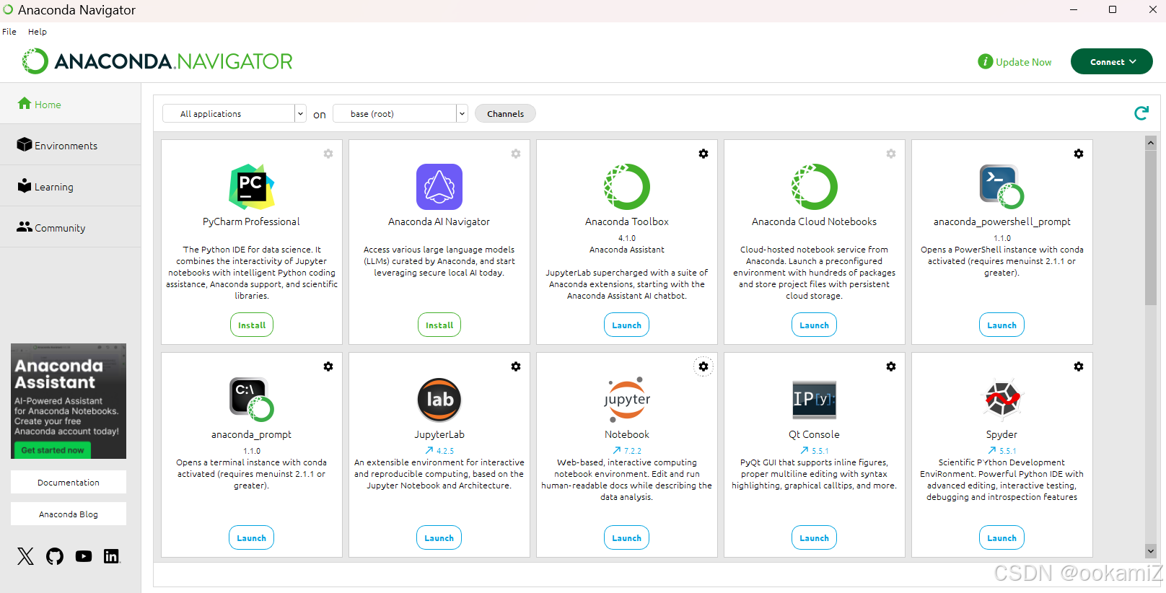Screen dimensions: 1166x593
Task: Click the Anaconda Cloud Notebooks logo icon
Action: coord(815,187)
